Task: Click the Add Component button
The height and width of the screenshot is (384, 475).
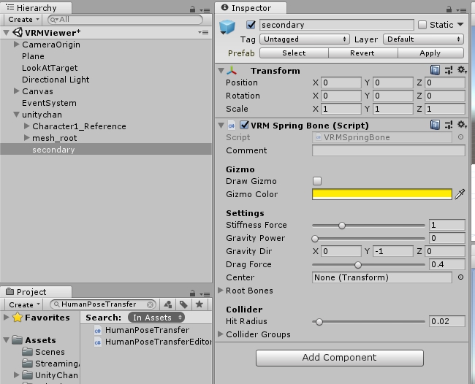Action: point(340,358)
